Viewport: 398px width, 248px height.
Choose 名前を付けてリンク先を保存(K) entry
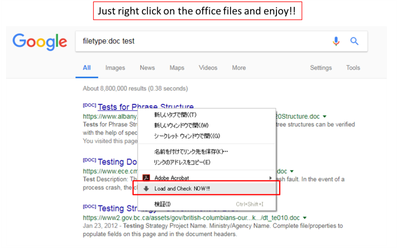tap(207, 152)
